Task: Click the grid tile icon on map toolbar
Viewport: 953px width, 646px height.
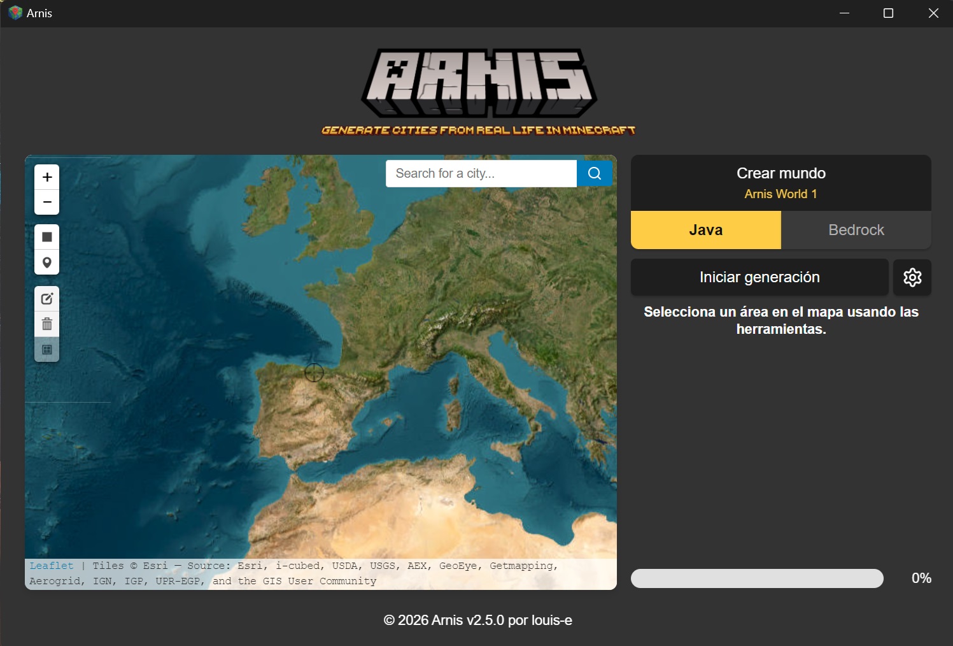Action: pos(47,350)
